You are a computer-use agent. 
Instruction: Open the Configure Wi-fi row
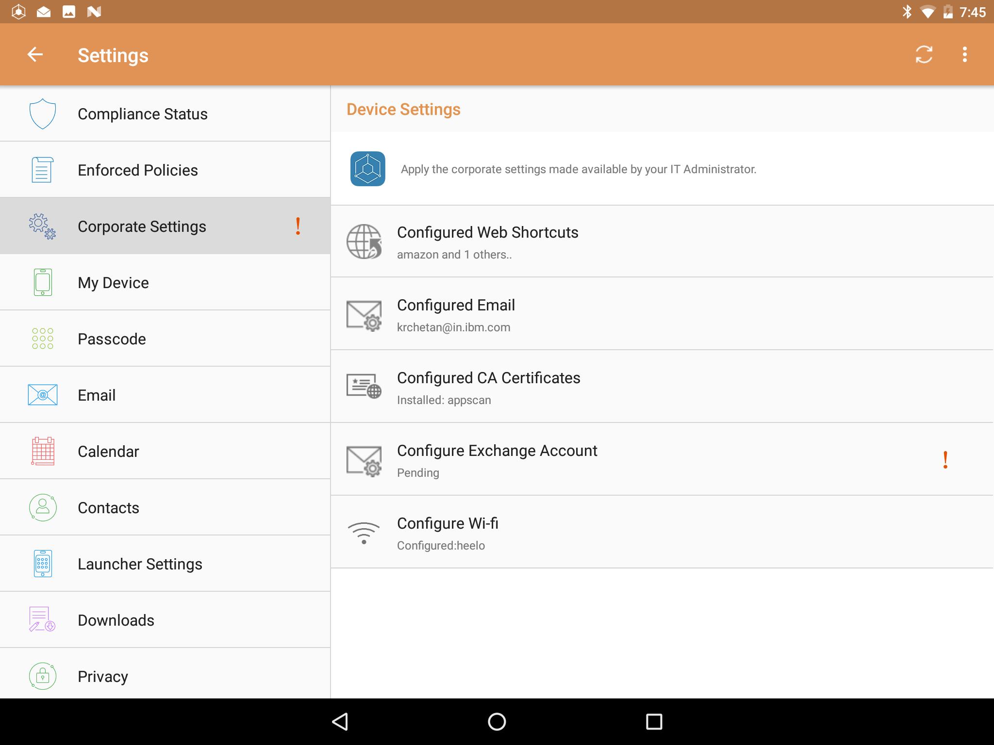(663, 532)
